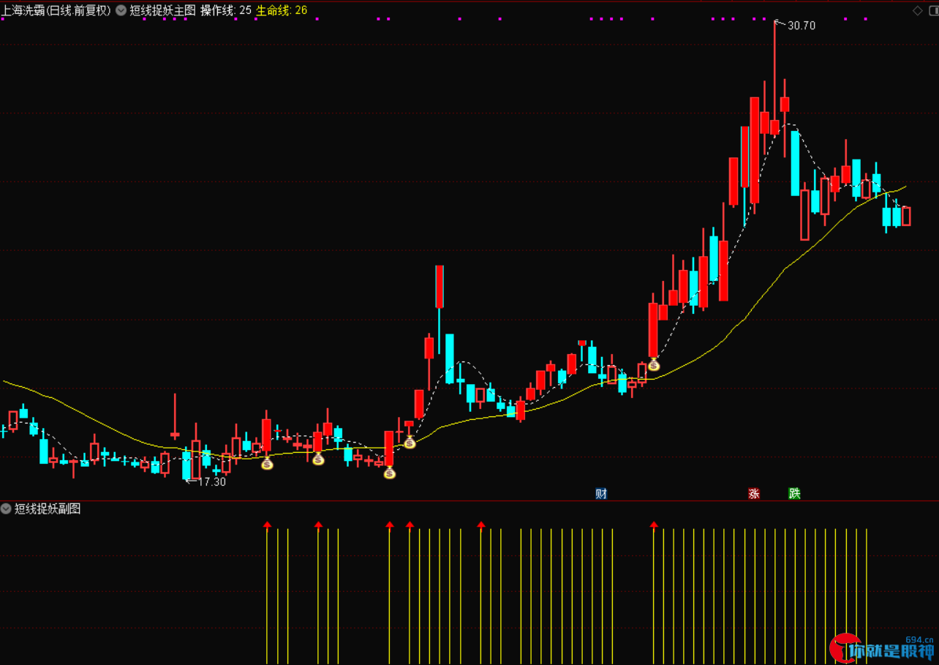Click the leftmost money bag buy signal

267,463
